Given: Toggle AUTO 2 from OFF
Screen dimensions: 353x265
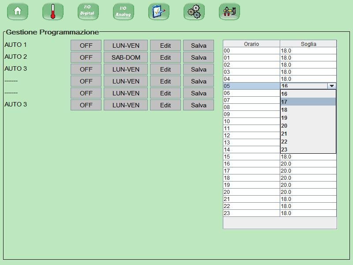Looking at the screenshot, I should (x=86, y=57).
